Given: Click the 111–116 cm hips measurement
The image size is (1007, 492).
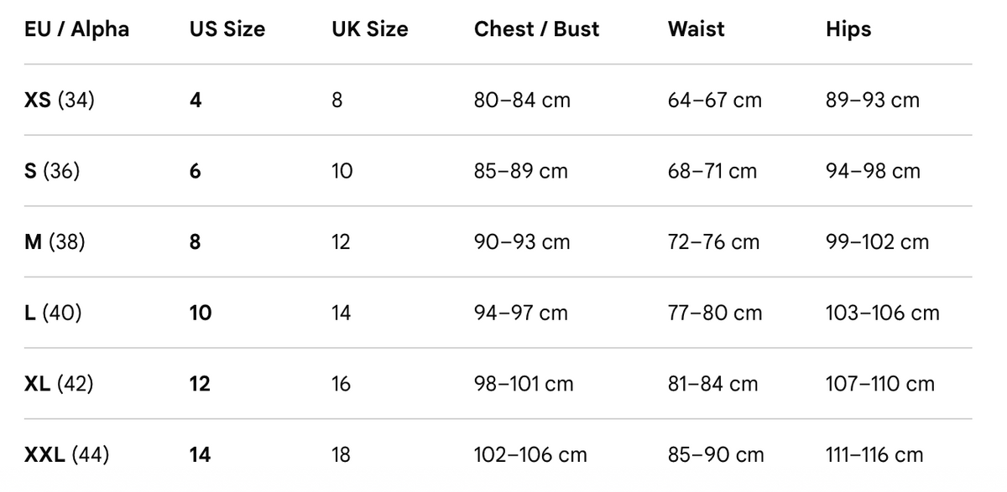Looking at the screenshot, I should (874, 455).
